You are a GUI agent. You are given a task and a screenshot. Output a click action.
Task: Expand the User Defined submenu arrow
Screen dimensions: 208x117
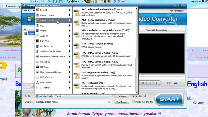coord(70,82)
